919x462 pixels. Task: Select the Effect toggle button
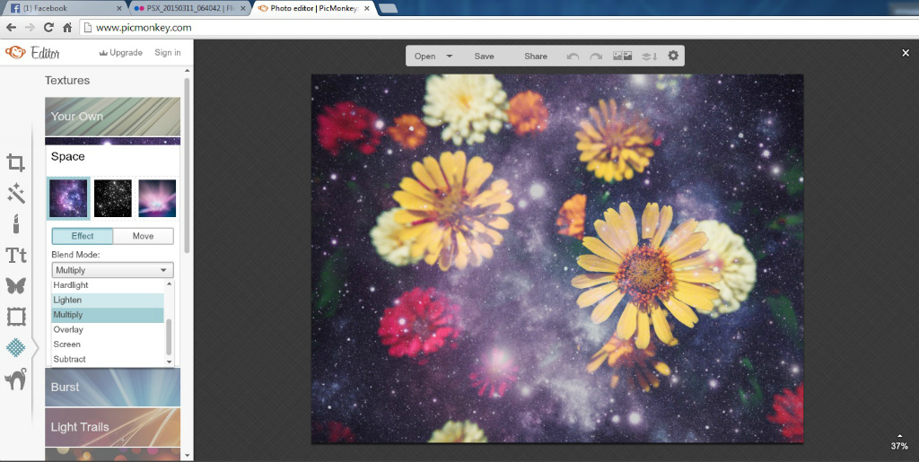[82, 236]
